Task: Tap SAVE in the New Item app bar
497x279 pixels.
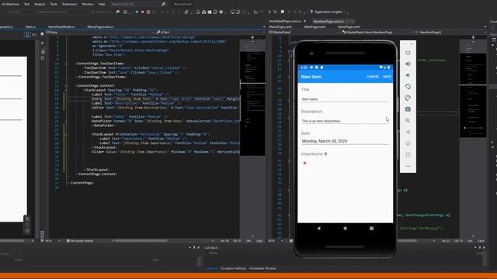Action: (x=387, y=77)
